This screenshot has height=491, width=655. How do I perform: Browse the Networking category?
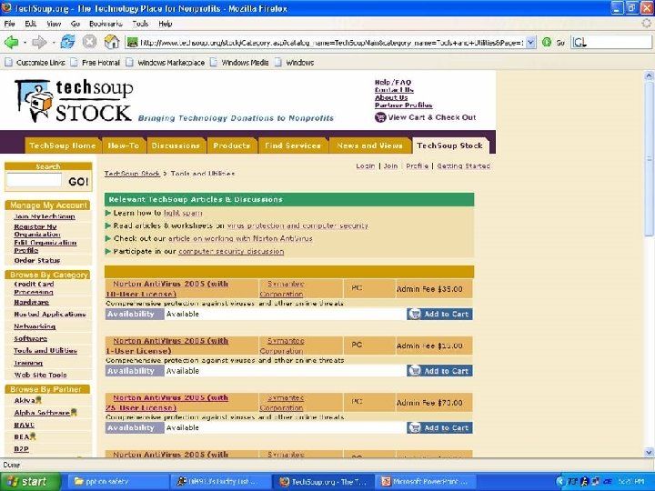pos(35,326)
